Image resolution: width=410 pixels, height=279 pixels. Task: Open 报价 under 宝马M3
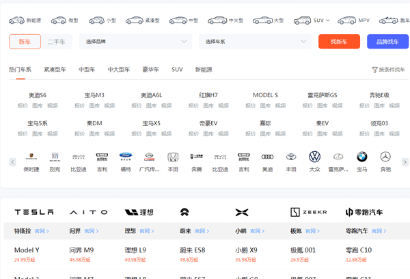tap(80, 106)
